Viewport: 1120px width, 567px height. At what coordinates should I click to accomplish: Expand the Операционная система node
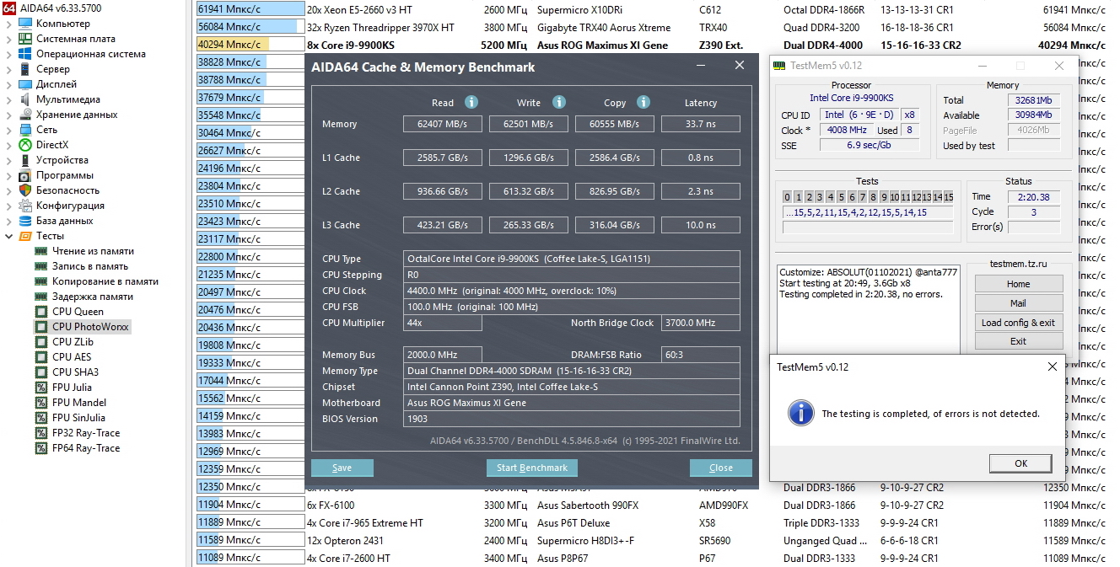point(8,54)
